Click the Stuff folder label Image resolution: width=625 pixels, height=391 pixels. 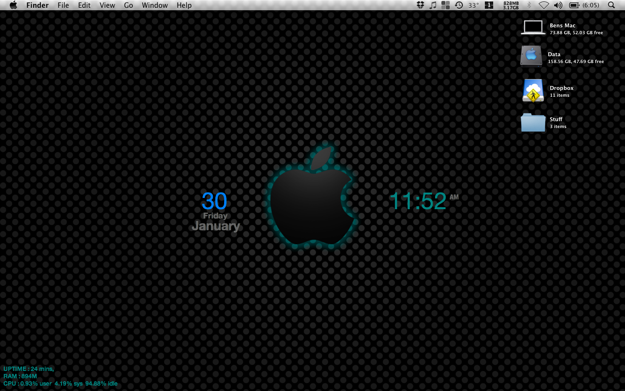tap(556, 119)
